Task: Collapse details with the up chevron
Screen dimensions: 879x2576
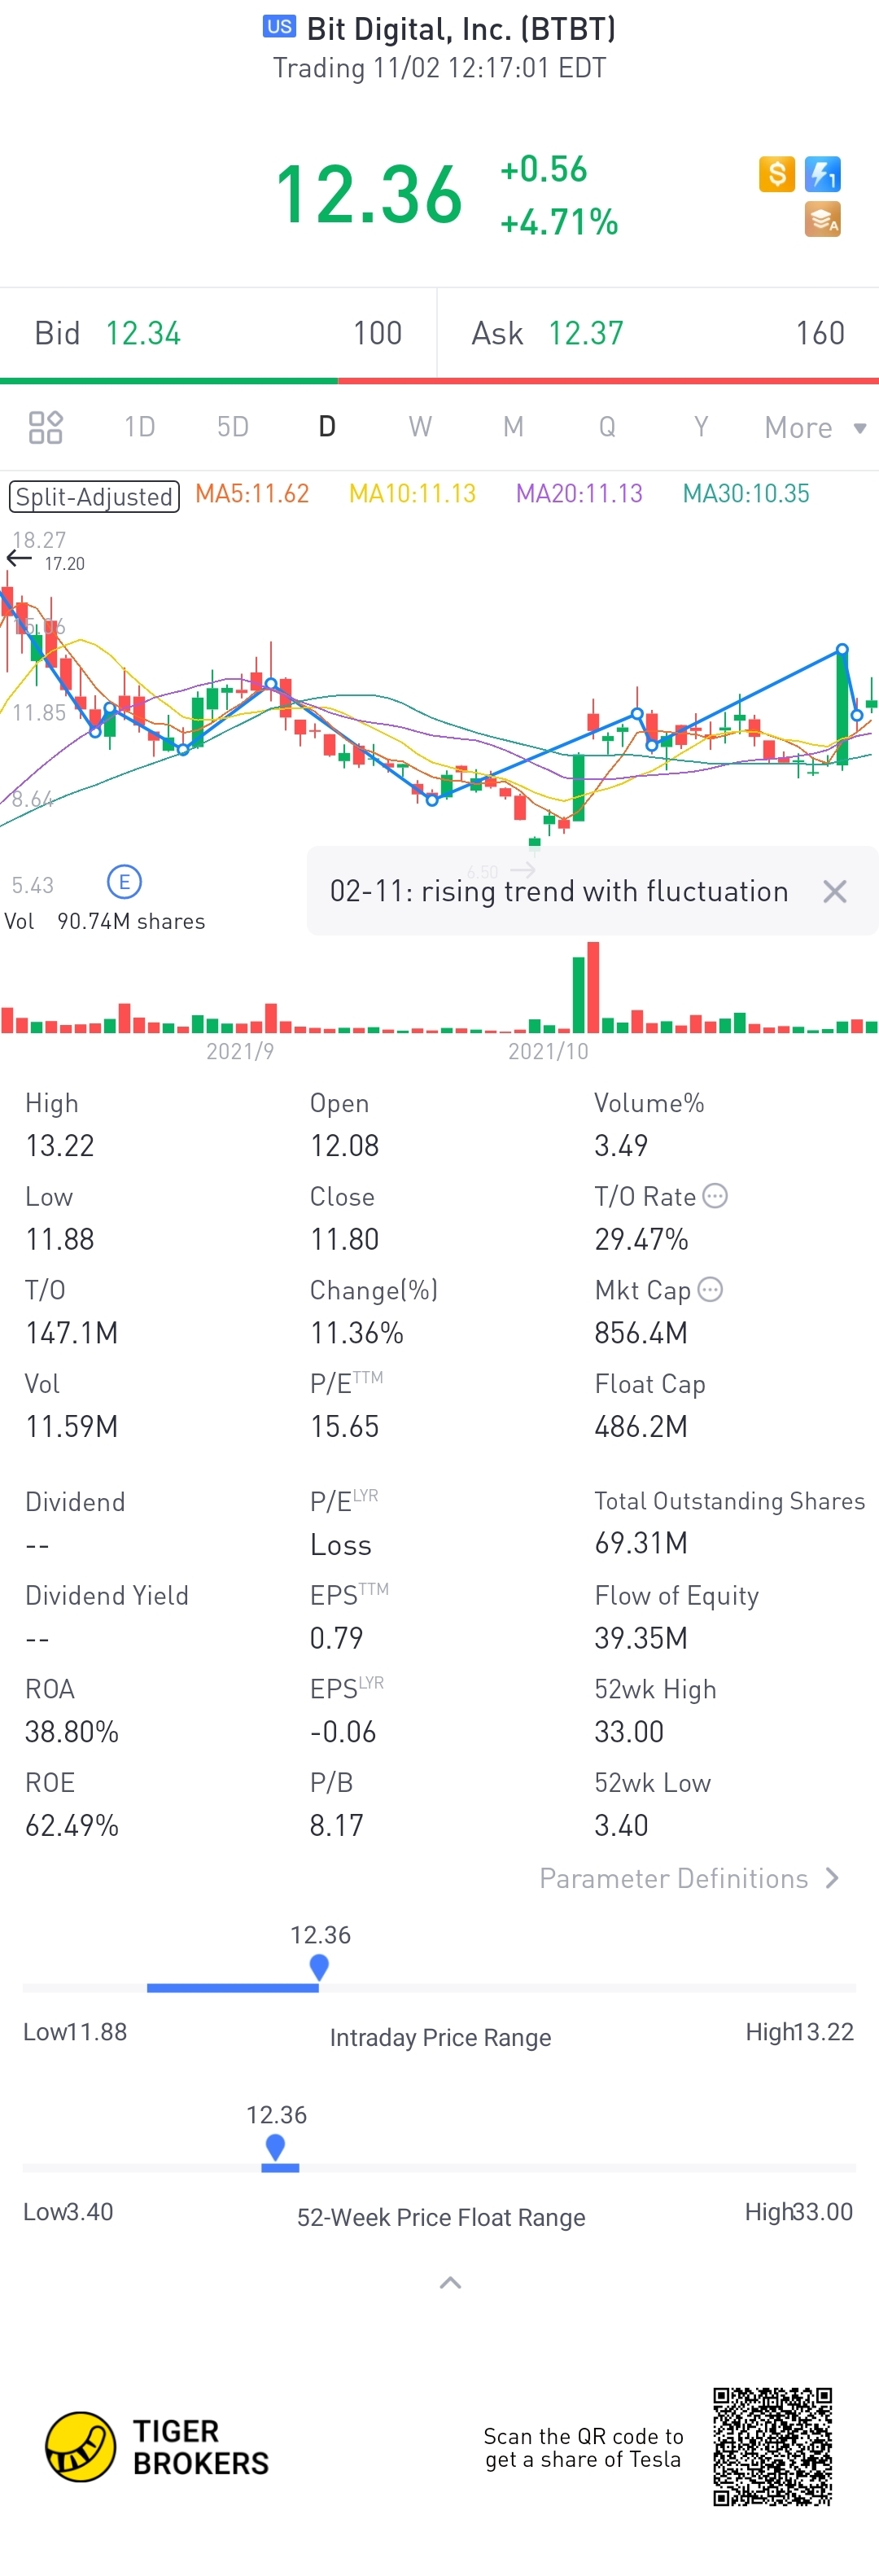Action: (x=450, y=2282)
